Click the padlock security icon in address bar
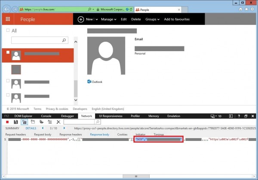258x180 pixels. [x=98, y=9]
